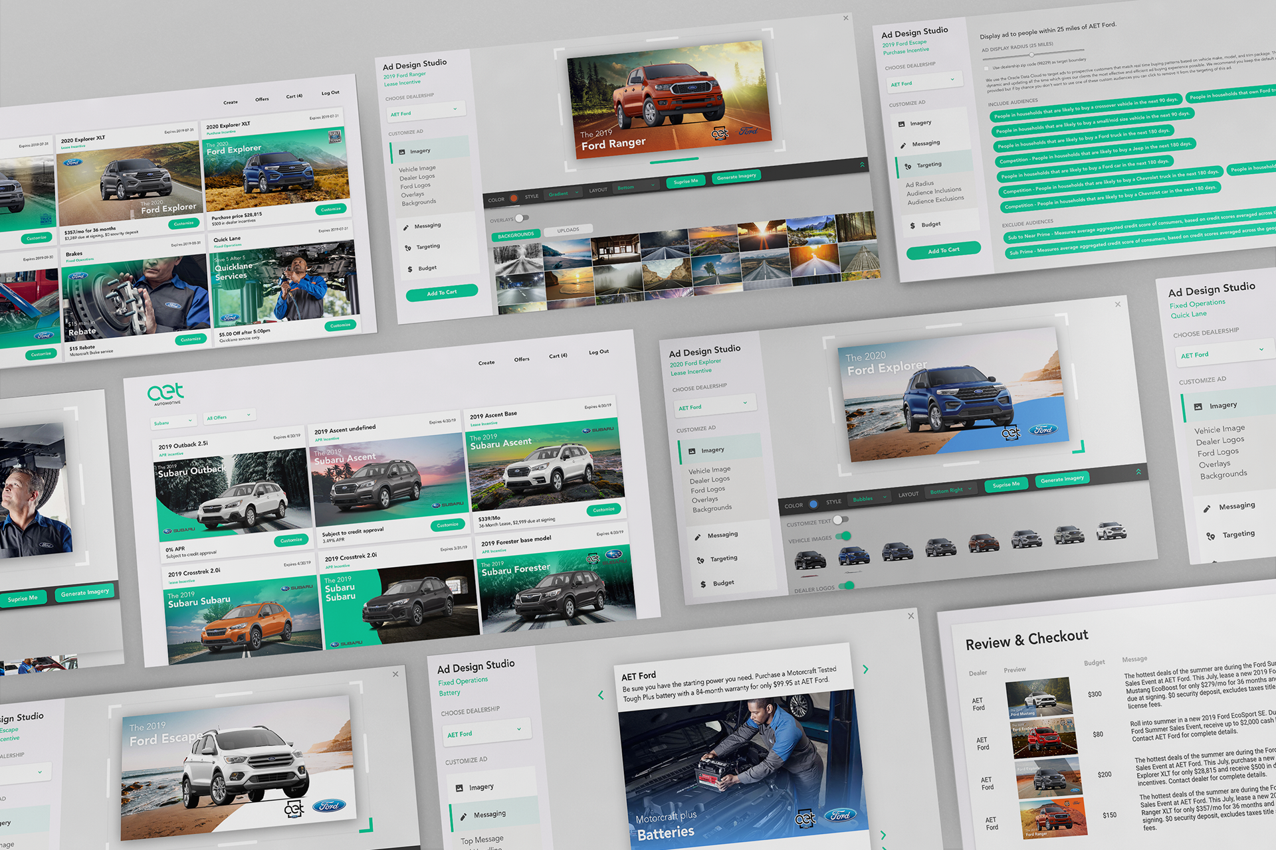The height and width of the screenshot is (850, 1276).
Task: Click Audience Inclusions in Escape targeting panel
Action: pos(934,191)
